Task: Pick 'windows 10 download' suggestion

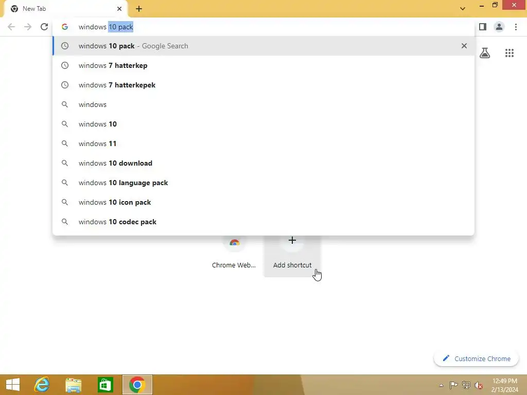Action: (x=263, y=163)
